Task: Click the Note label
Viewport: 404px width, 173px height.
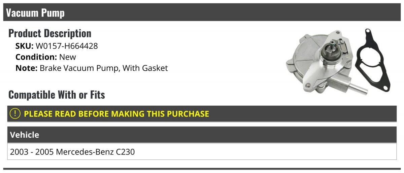Action: point(26,68)
